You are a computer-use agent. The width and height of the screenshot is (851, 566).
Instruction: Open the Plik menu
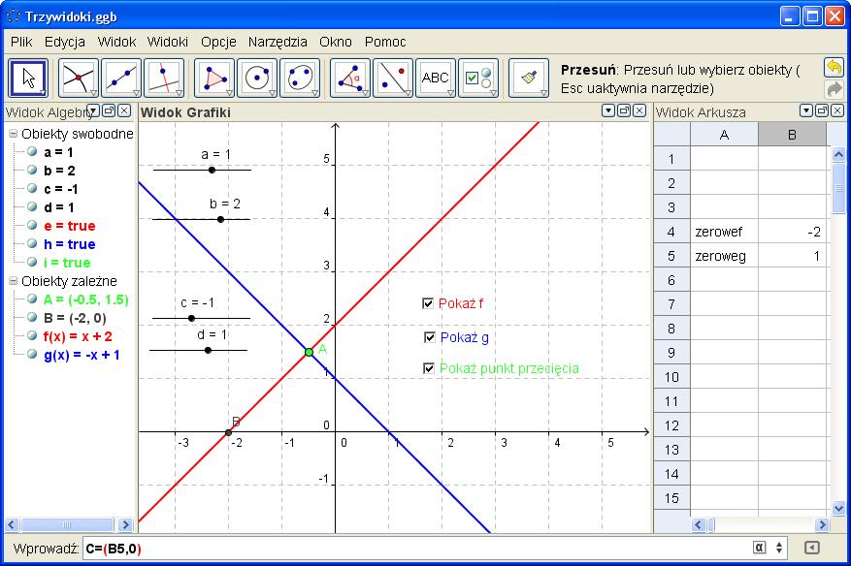[x=21, y=42]
